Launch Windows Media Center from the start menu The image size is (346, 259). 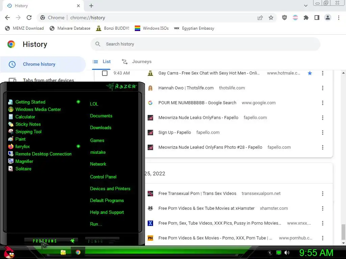[x=38, y=110]
